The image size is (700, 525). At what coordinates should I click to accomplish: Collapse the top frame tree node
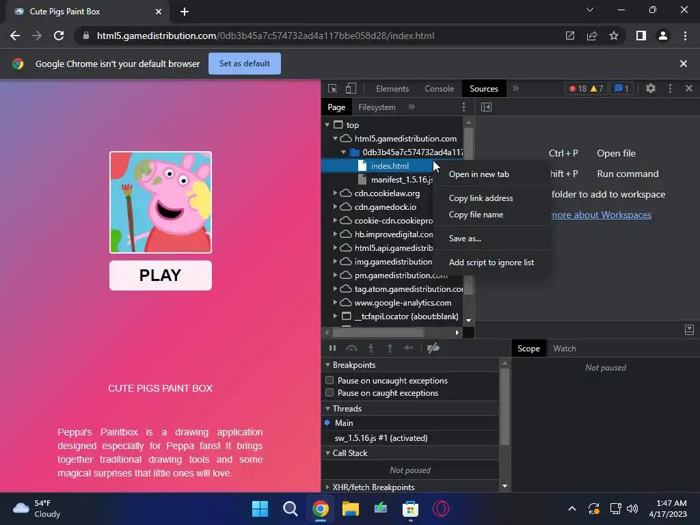coord(327,125)
